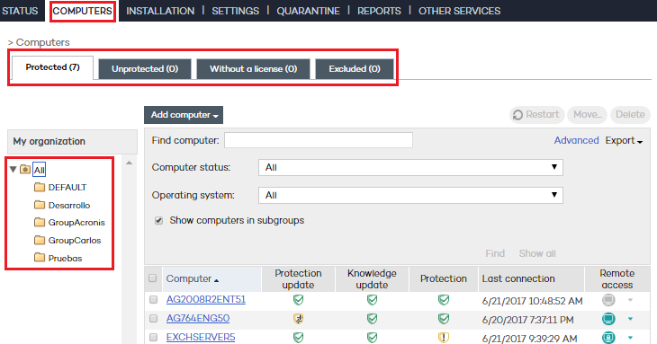Click knowledge update shield for AG2008R2ENT51

(372, 300)
